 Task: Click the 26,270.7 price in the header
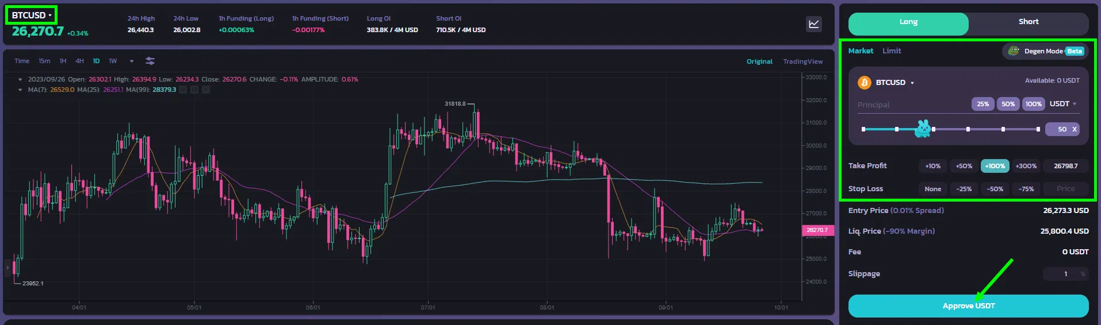tap(38, 32)
